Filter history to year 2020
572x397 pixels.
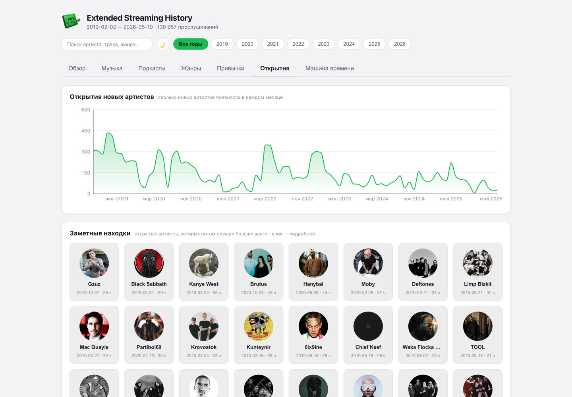pyautogui.click(x=247, y=44)
